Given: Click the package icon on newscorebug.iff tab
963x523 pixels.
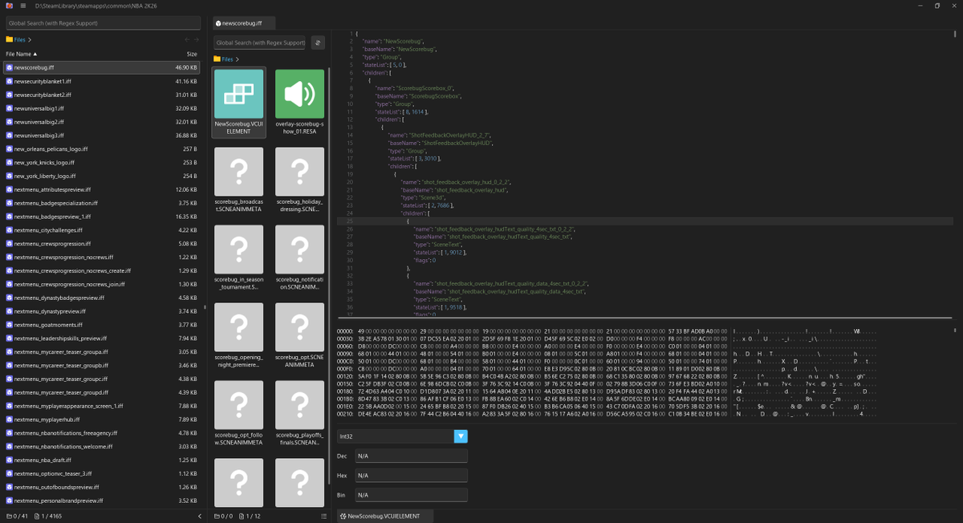Looking at the screenshot, I should click(218, 23).
